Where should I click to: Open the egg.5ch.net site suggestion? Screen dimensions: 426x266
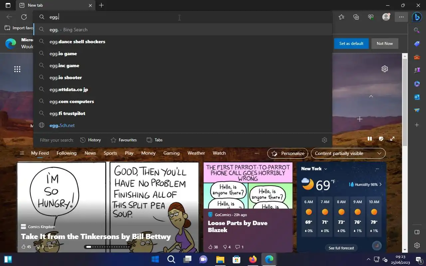(x=183, y=125)
